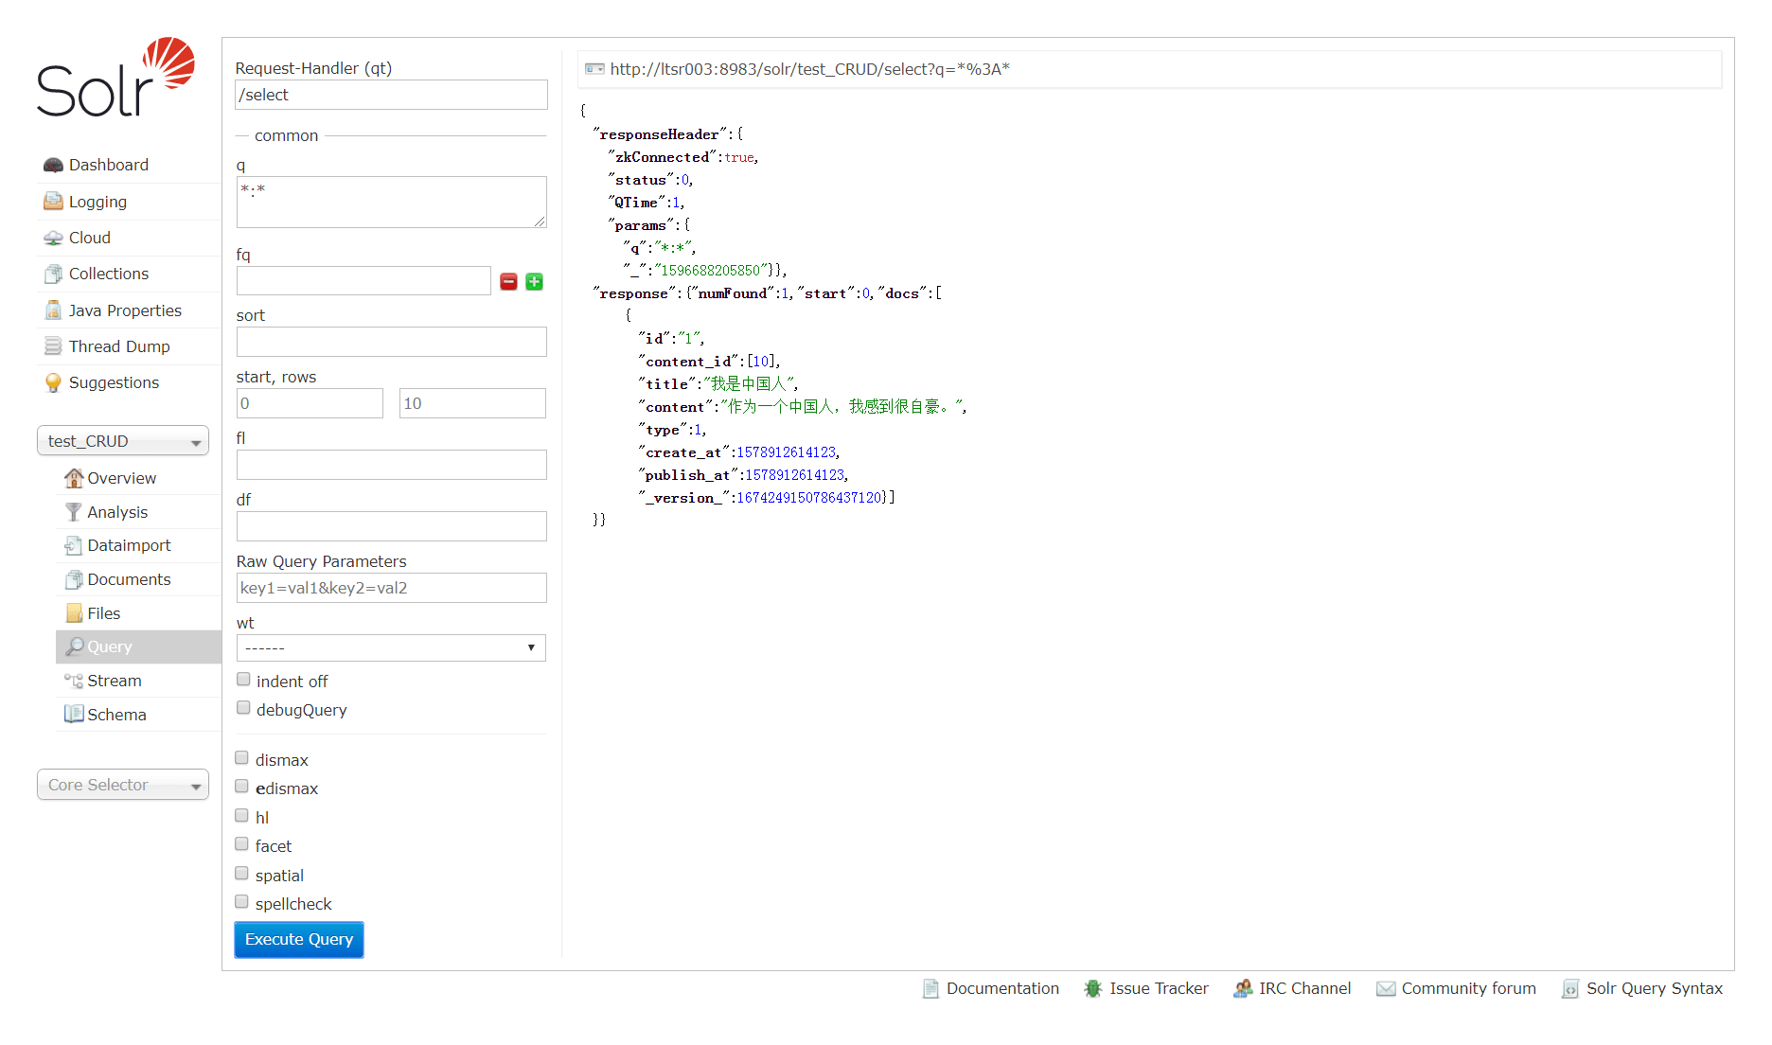This screenshot has width=1772, height=1045.
Task: Open the Community forum link
Action: tap(1469, 988)
